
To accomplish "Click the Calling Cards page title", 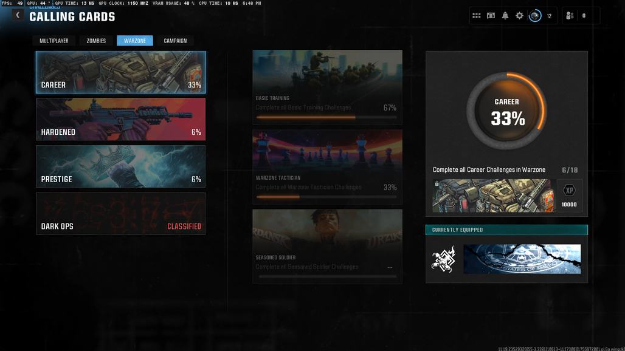I will 72,17.
